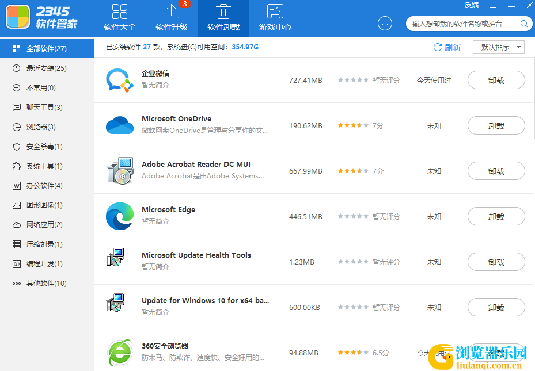Screen dimensions: 535x371
Task: Open the 系统工具(1) category
Action: [x=47, y=166]
